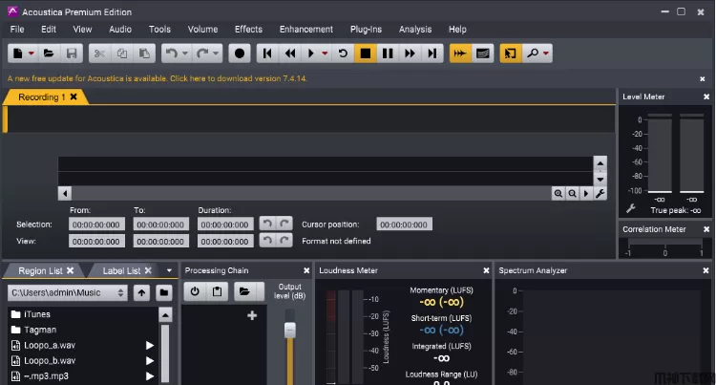This screenshot has height=385, width=716.
Task: Add a plug-in to Processing Chain with plus
Action: tap(252, 315)
